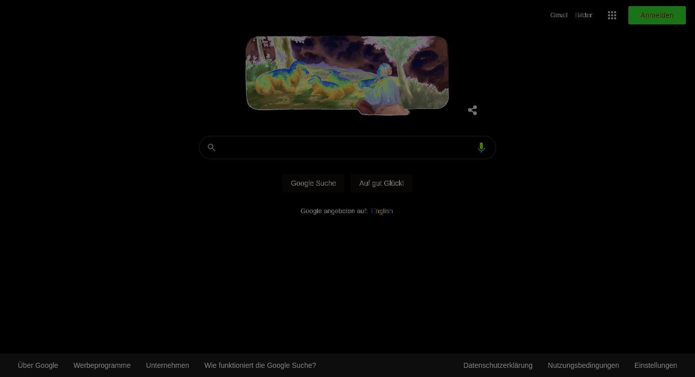This screenshot has width=695, height=377.
Task: Open Unternehmen footer link
Action: [167, 365]
